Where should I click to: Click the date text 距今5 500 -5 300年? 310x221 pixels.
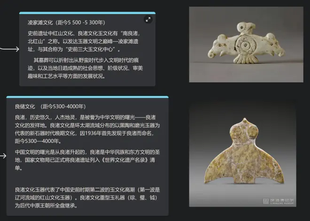(80, 22)
